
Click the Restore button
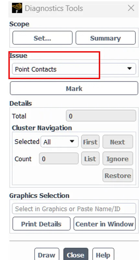118,175
